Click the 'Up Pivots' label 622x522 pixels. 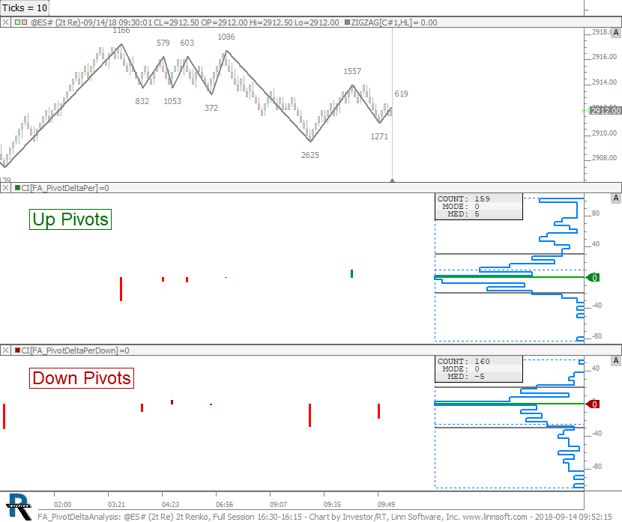70,219
